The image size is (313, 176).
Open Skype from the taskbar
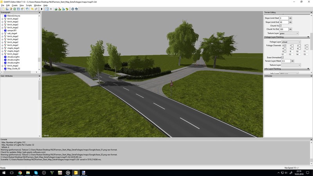(36, 172)
